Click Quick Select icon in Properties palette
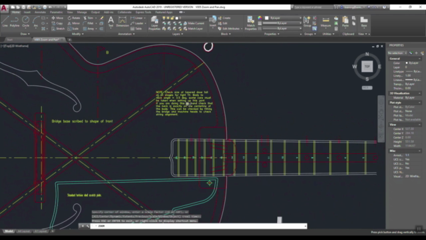This screenshot has height=240, width=426. [x=422, y=53]
